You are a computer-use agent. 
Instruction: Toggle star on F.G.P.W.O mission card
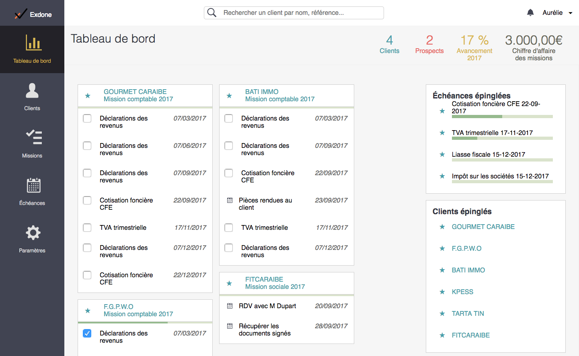coord(88,311)
